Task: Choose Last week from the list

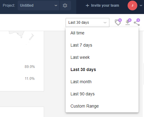Action: click(102, 57)
